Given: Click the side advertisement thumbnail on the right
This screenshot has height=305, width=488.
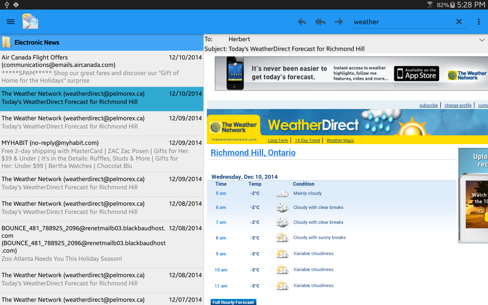Looking at the screenshot, I should pyautogui.click(x=473, y=195).
